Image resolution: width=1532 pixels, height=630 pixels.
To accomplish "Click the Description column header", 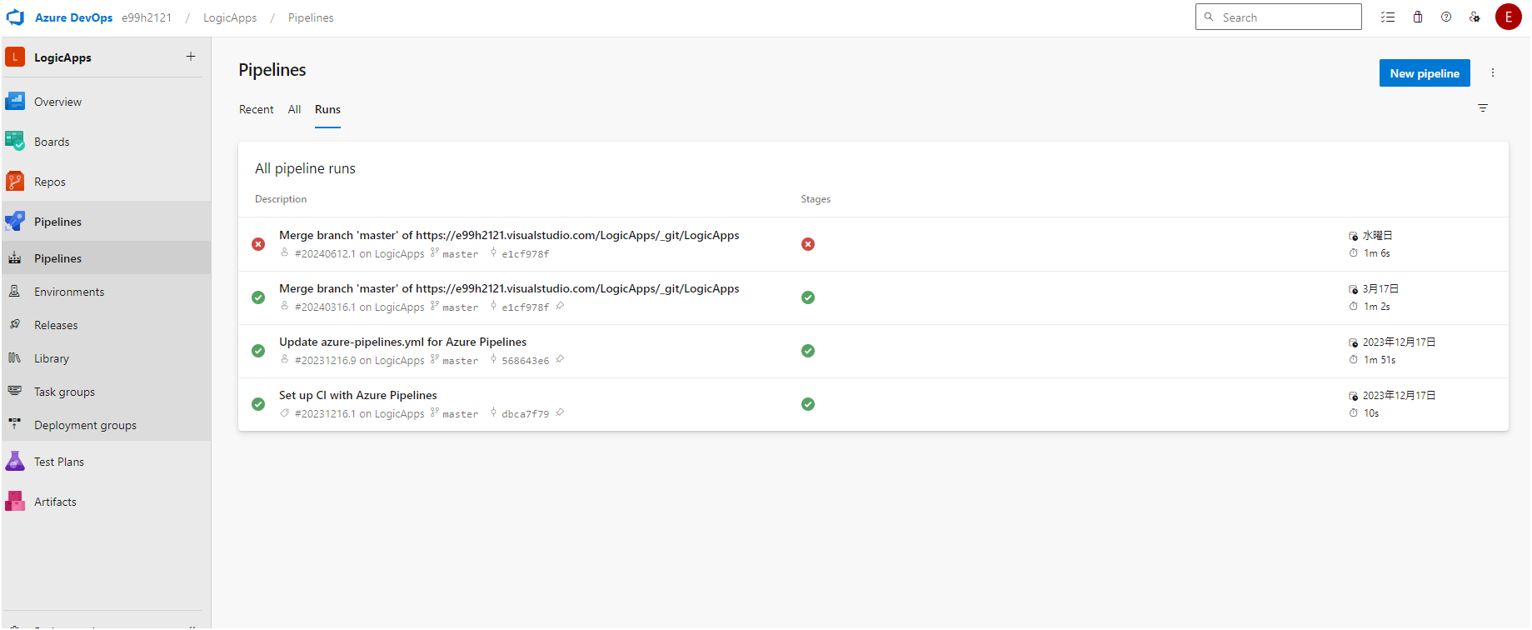I will click(x=281, y=199).
